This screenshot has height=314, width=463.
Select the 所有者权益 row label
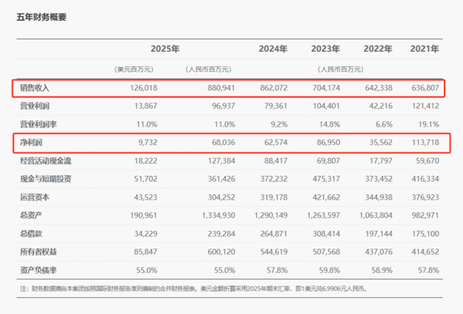coord(37,251)
